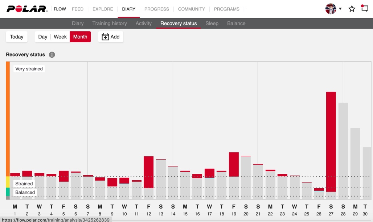Open the Training history tab
This screenshot has width=373, height=222.
click(110, 23)
